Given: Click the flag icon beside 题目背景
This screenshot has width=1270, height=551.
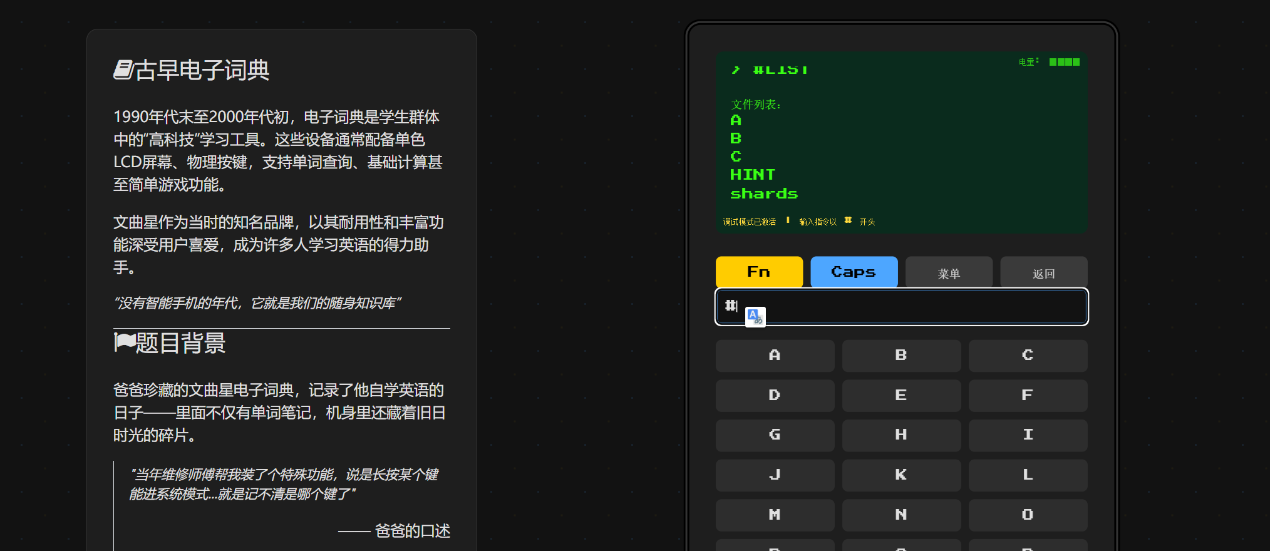Looking at the screenshot, I should point(125,342).
